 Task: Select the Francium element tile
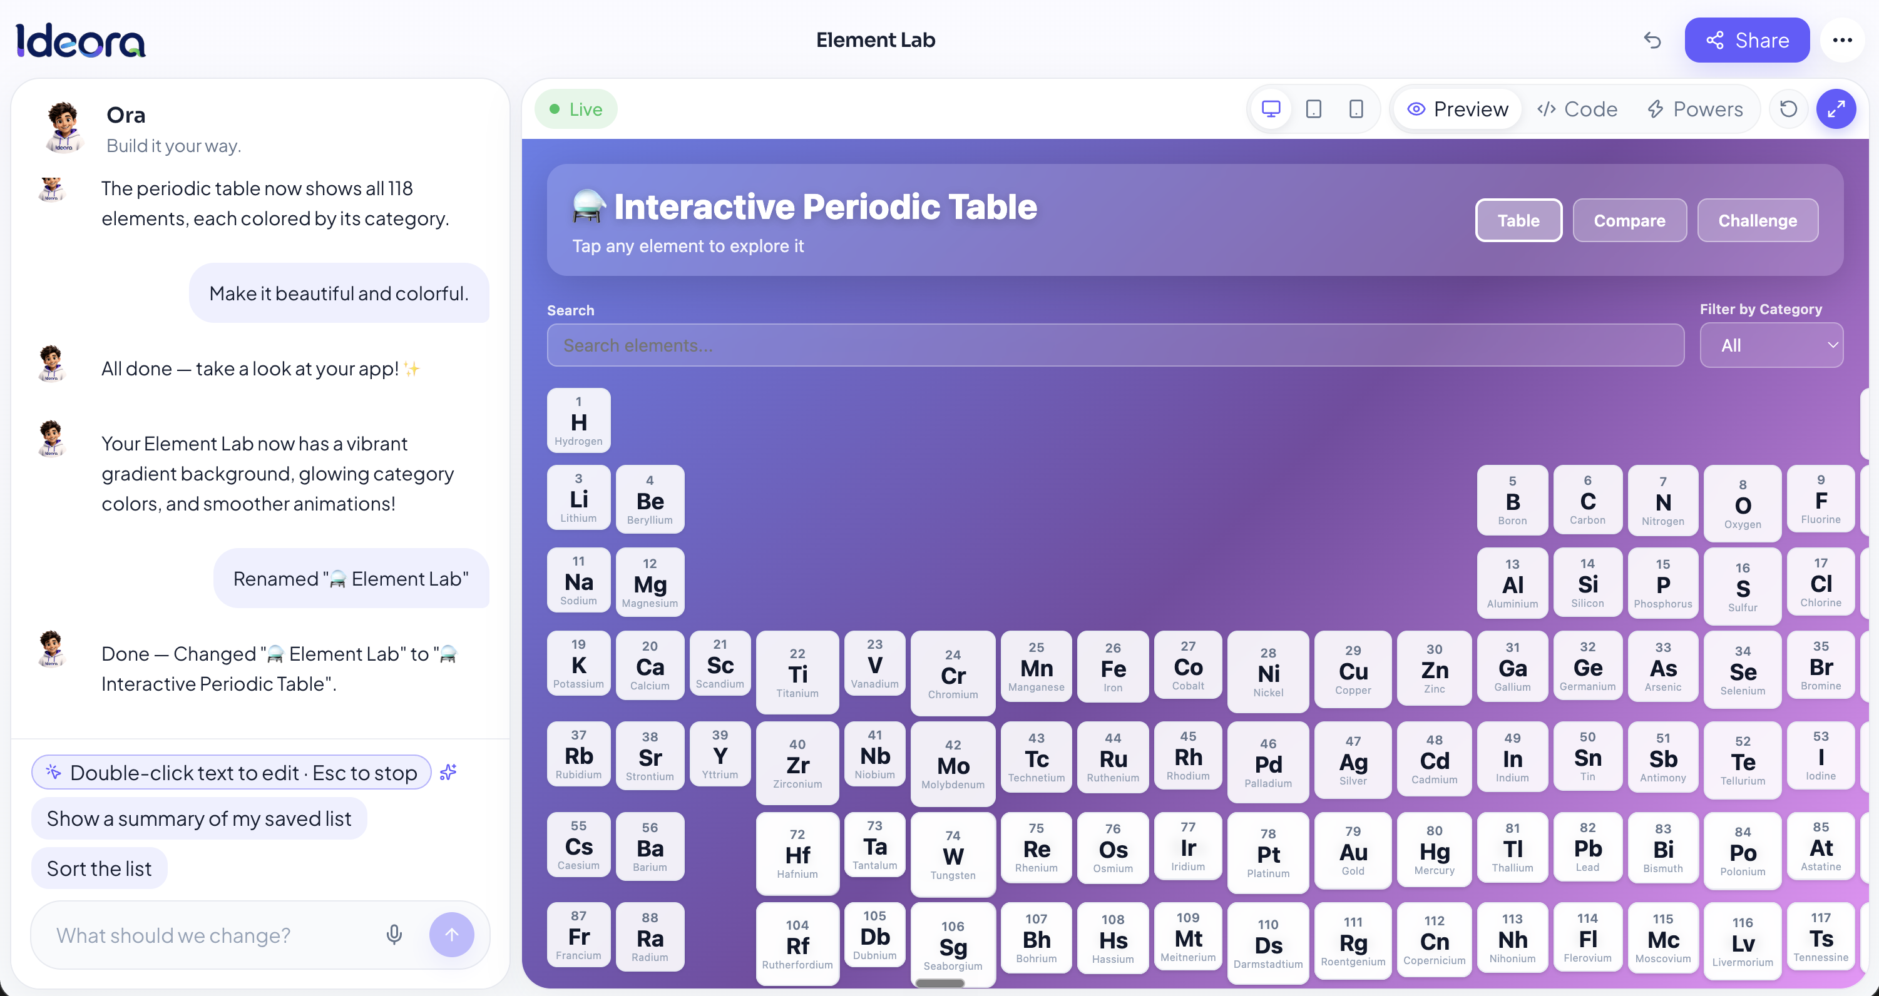point(578,935)
